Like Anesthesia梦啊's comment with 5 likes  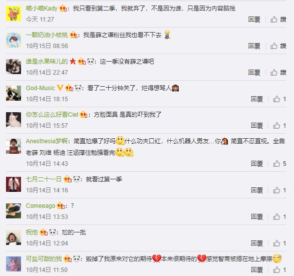pos(279,164)
